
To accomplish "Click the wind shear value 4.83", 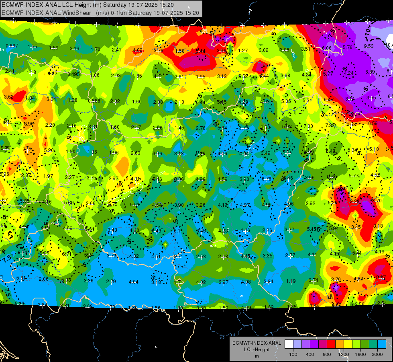I will tap(358, 279).
